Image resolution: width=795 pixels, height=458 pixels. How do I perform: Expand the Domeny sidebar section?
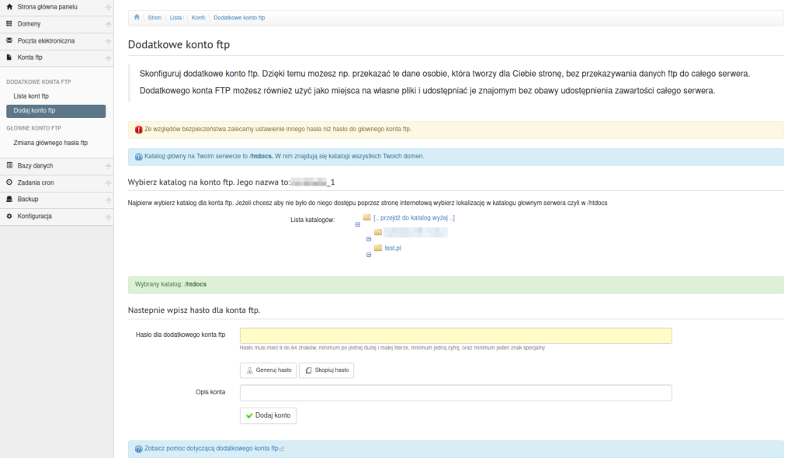(107, 24)
